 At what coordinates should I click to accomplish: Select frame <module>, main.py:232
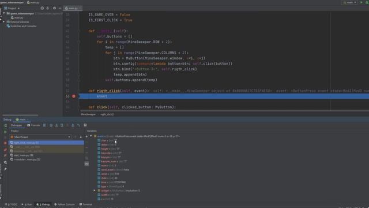pos(46,159)
